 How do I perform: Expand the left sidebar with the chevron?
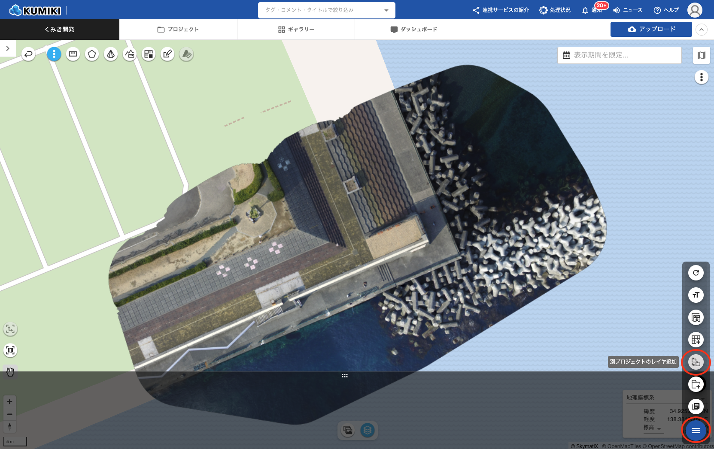pyautogui.click(x=8, y=48)
